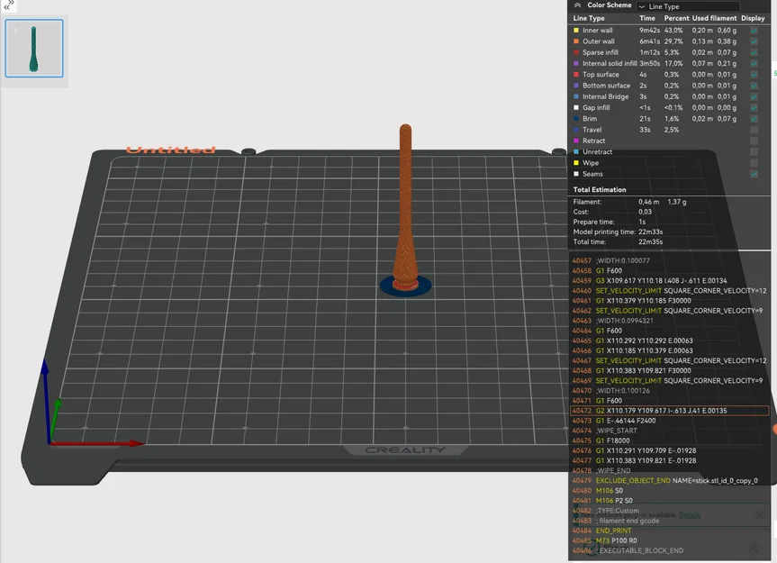Click the Internal Bridge color swatch
Screen dimensions: 777x563
click(576, 96)
